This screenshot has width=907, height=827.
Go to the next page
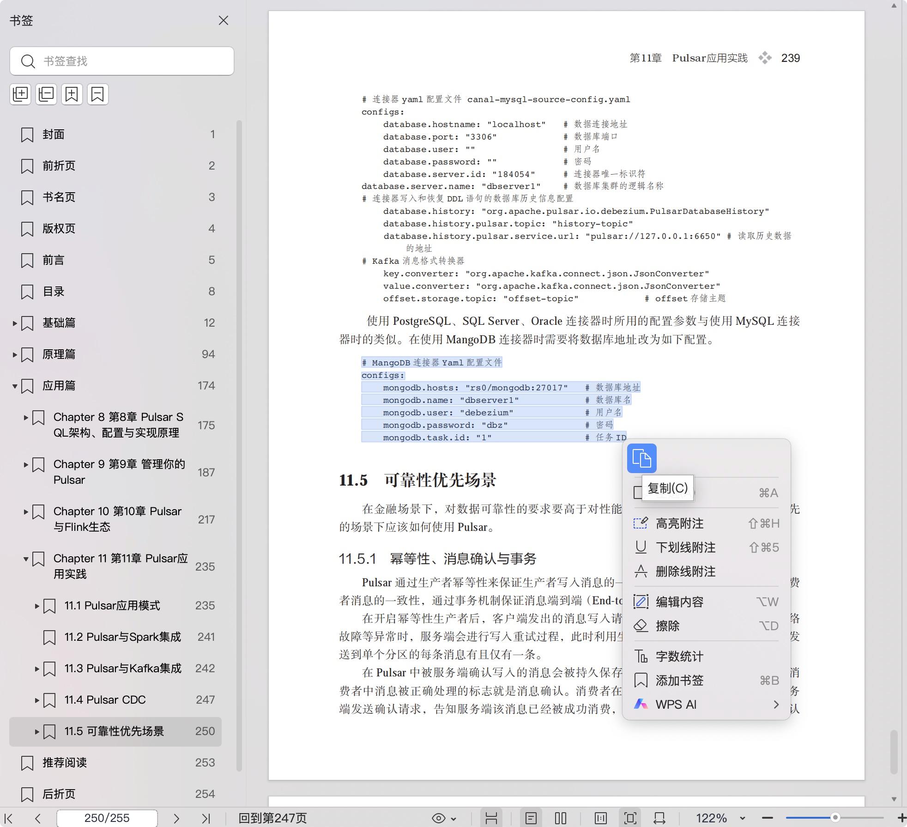[x=176, y=818]
